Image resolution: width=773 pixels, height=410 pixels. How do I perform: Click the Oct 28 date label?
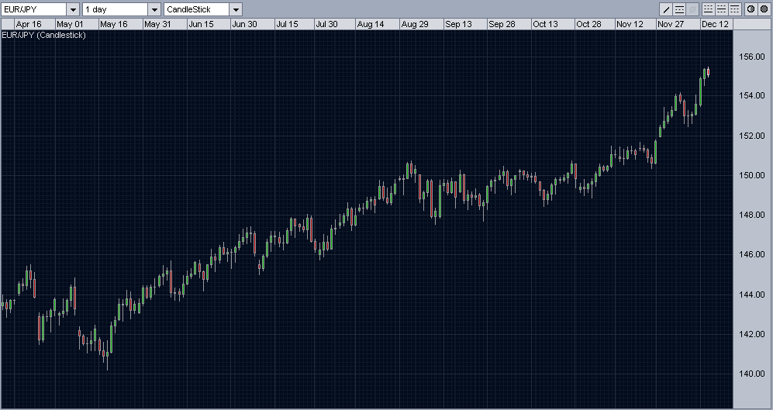588,24
